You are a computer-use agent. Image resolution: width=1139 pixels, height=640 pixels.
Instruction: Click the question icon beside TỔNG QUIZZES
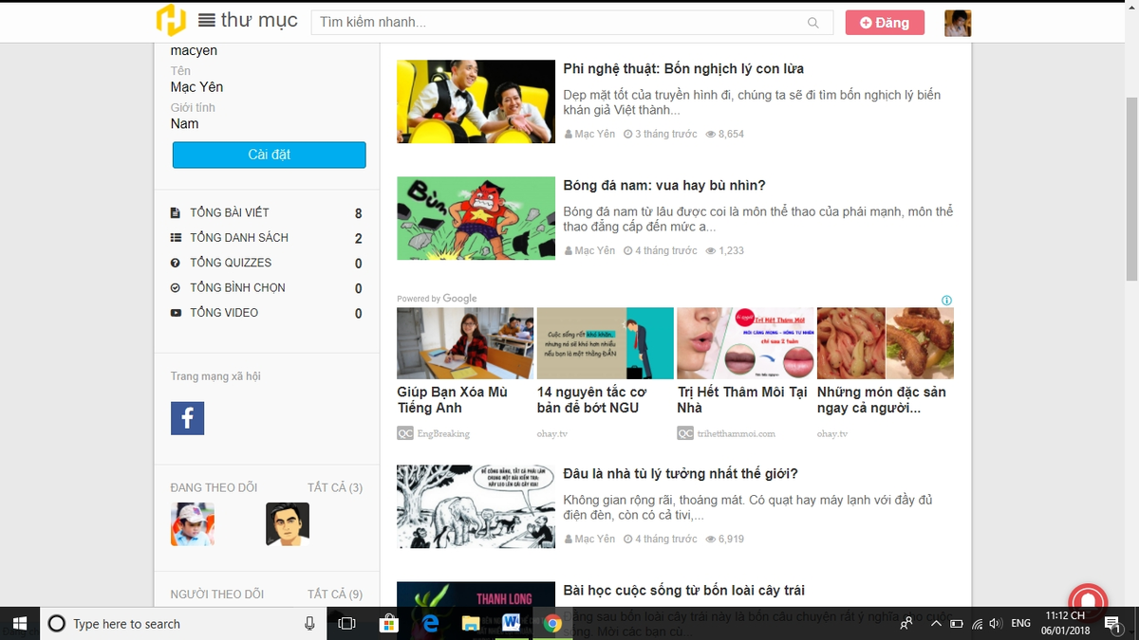175,263
